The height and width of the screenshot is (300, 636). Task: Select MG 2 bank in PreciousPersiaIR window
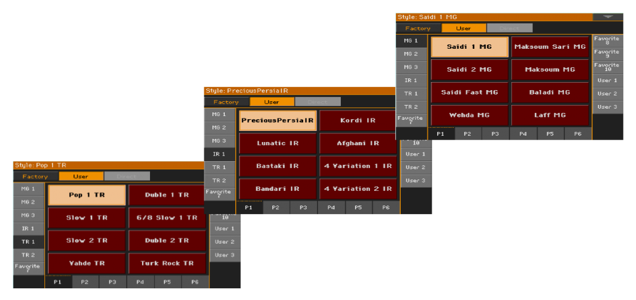tap(219, 128)
